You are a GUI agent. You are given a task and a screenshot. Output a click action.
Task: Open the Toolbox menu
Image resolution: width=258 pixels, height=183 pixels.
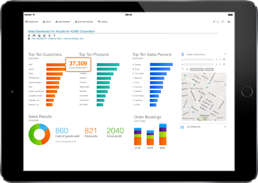click(103, 22)
